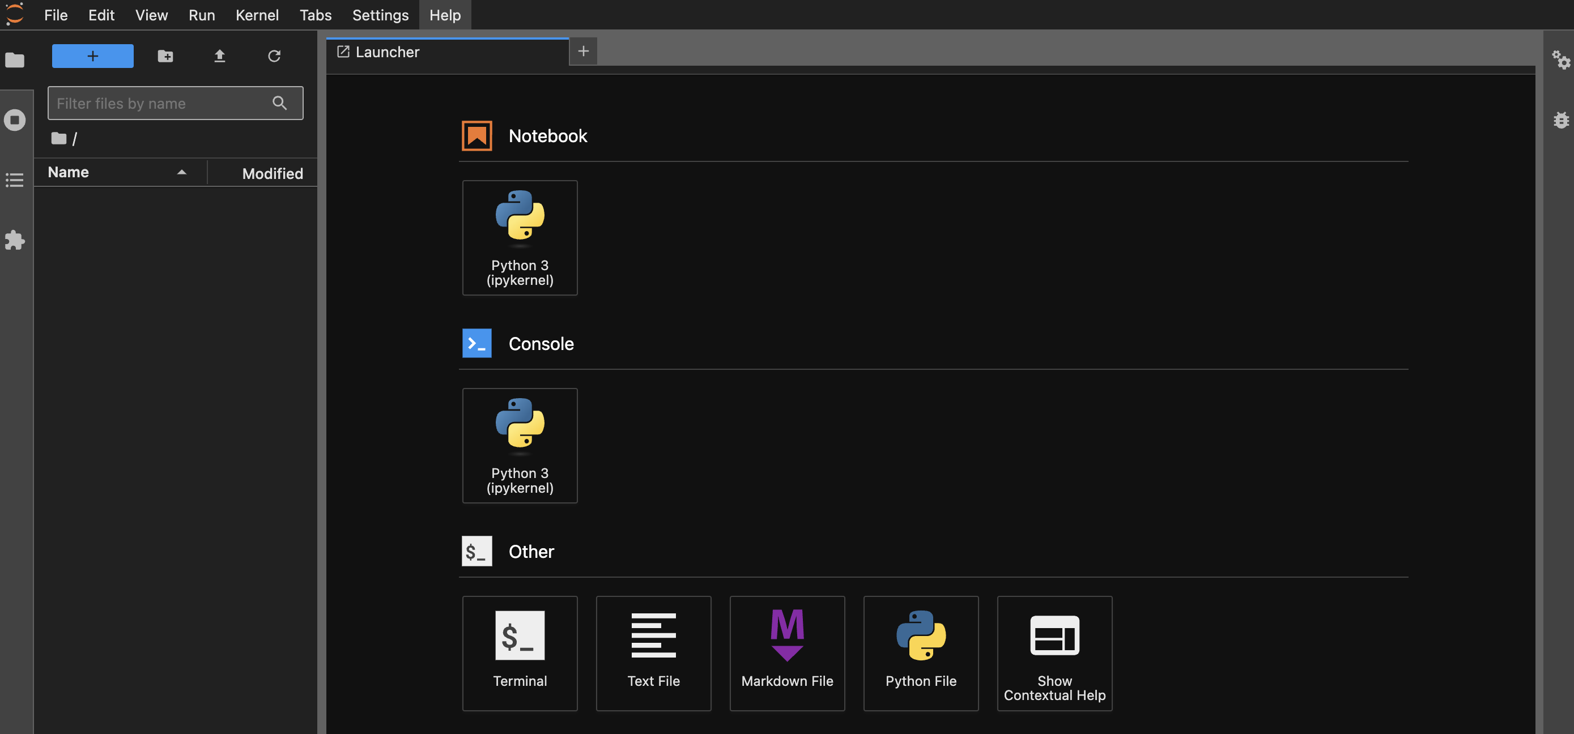Click the root folder breadcrumb icon

click(59, 139)
